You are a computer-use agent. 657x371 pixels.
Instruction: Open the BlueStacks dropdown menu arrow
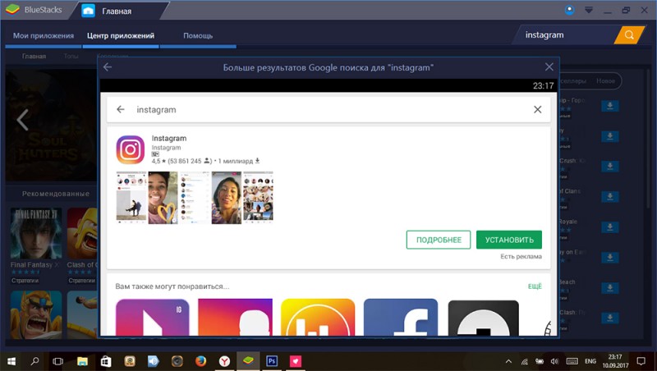(589, 10)
